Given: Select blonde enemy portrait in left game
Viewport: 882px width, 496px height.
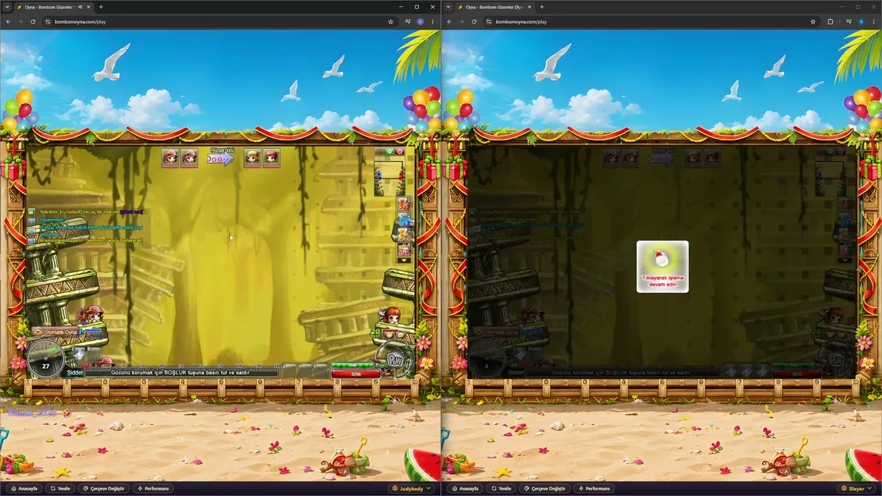Looking at the screenshot, I should [x=253, y=158].
